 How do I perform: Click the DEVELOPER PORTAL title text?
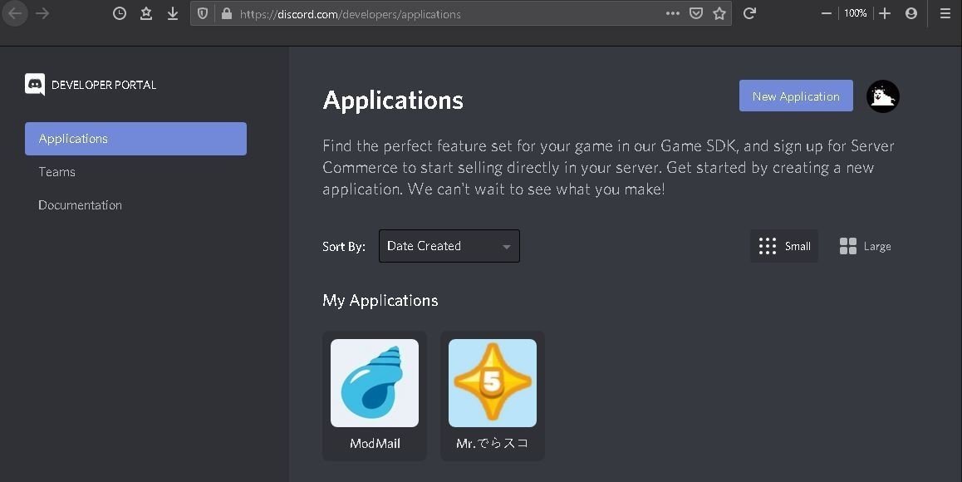[x=104, y=85]
